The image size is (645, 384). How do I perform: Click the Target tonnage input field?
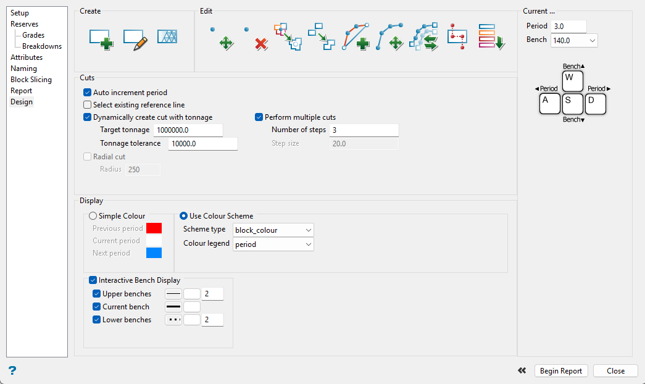pyautogui.click(x=188, y=130)
